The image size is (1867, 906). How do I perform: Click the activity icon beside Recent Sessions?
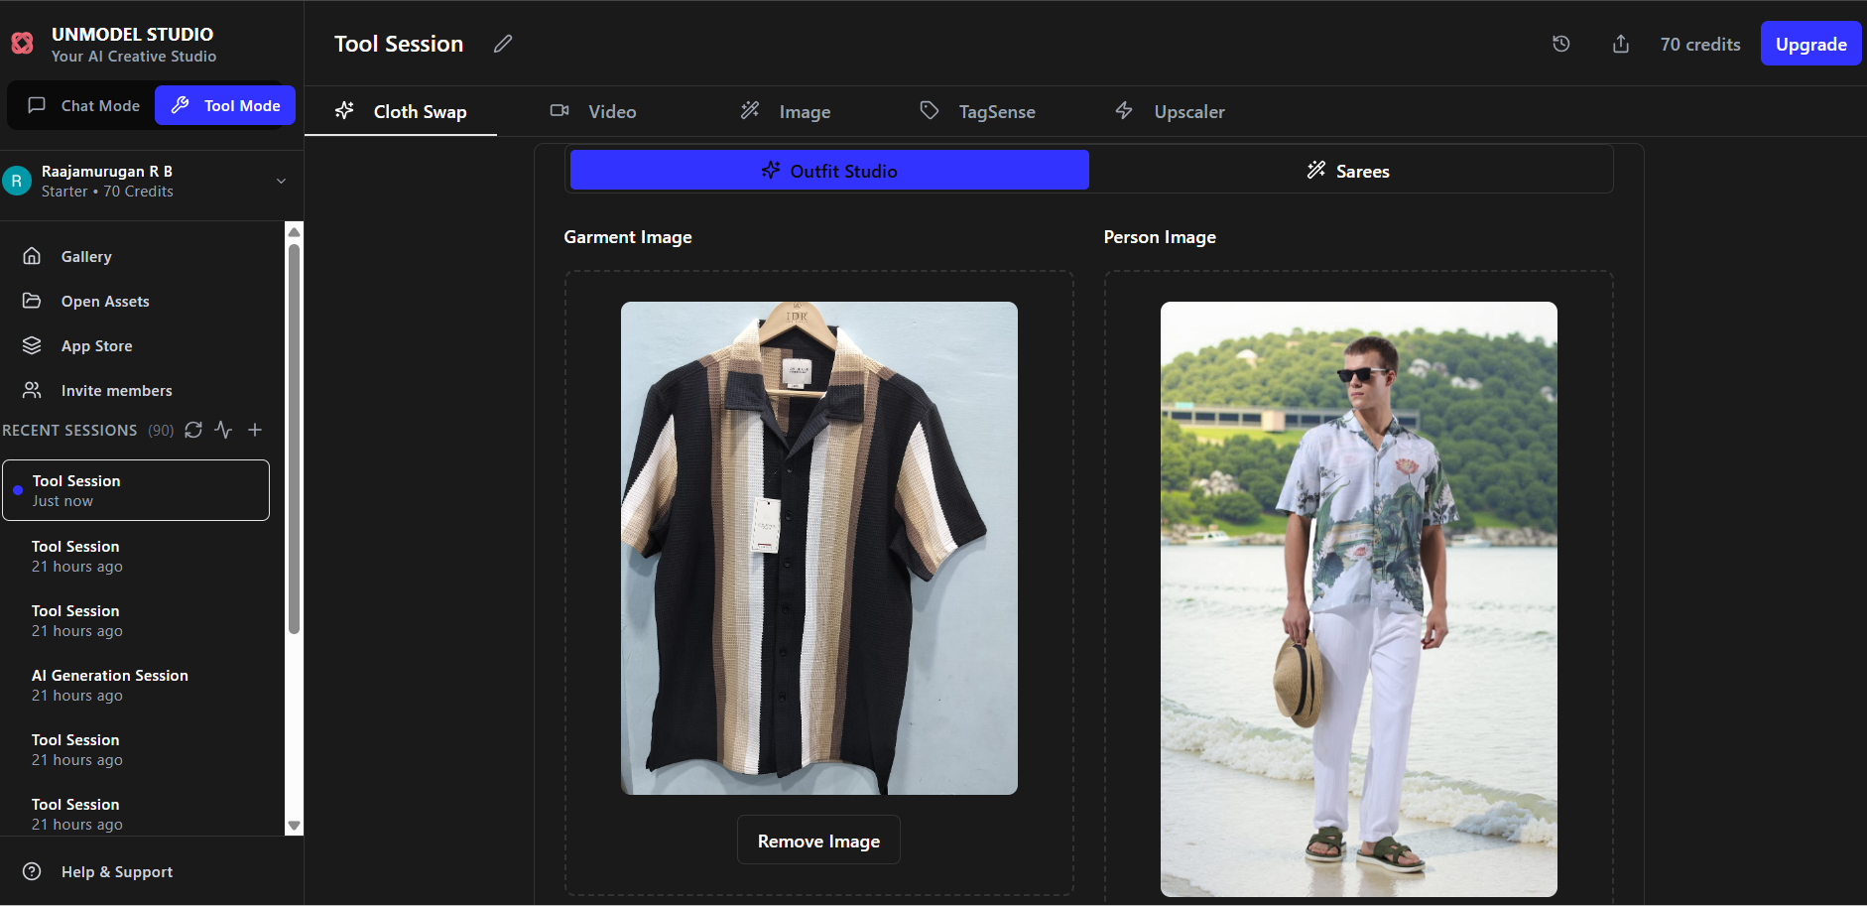click(223, 430)
